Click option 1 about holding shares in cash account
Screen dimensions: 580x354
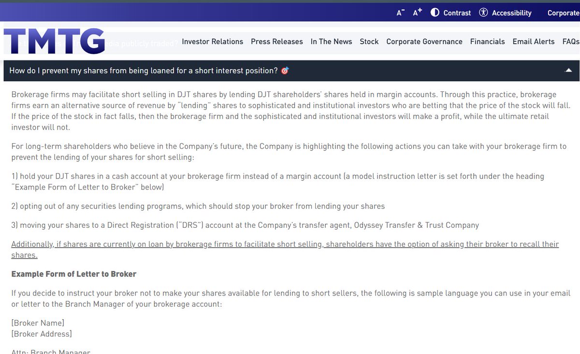click(x=278, y=181)
